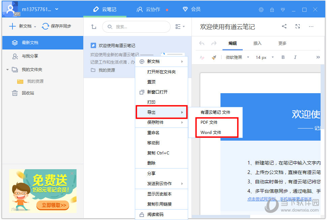Viewport: 327px width, 220px height.
Task: Expand 保存附件 submenu
Action: 161,122
